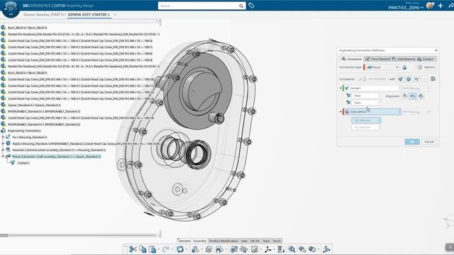Viewport: 454px width, 255px height.
Task: Click in the top Search field
Action: 199,6
